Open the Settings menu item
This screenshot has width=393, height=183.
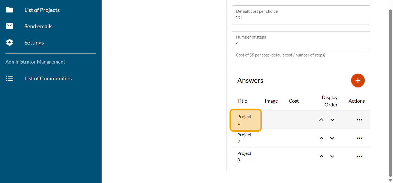pos(34,43)
